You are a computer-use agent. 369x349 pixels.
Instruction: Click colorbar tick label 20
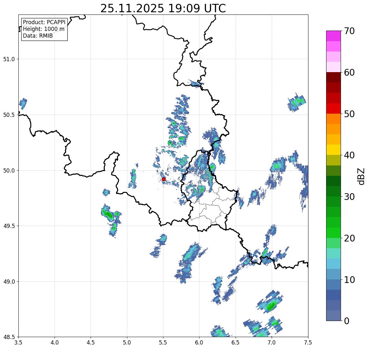click(349, 238)
